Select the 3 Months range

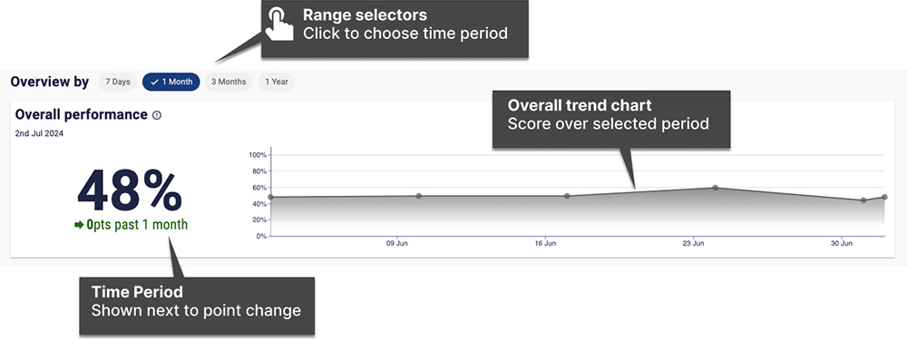[x=229, y=83]
